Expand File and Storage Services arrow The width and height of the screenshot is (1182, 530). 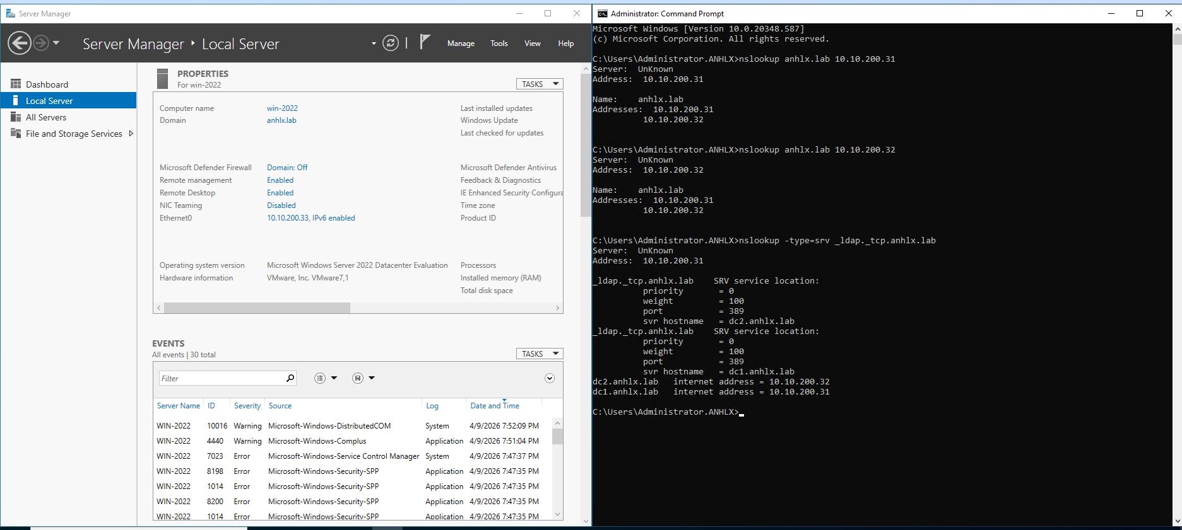click(131, 134)
